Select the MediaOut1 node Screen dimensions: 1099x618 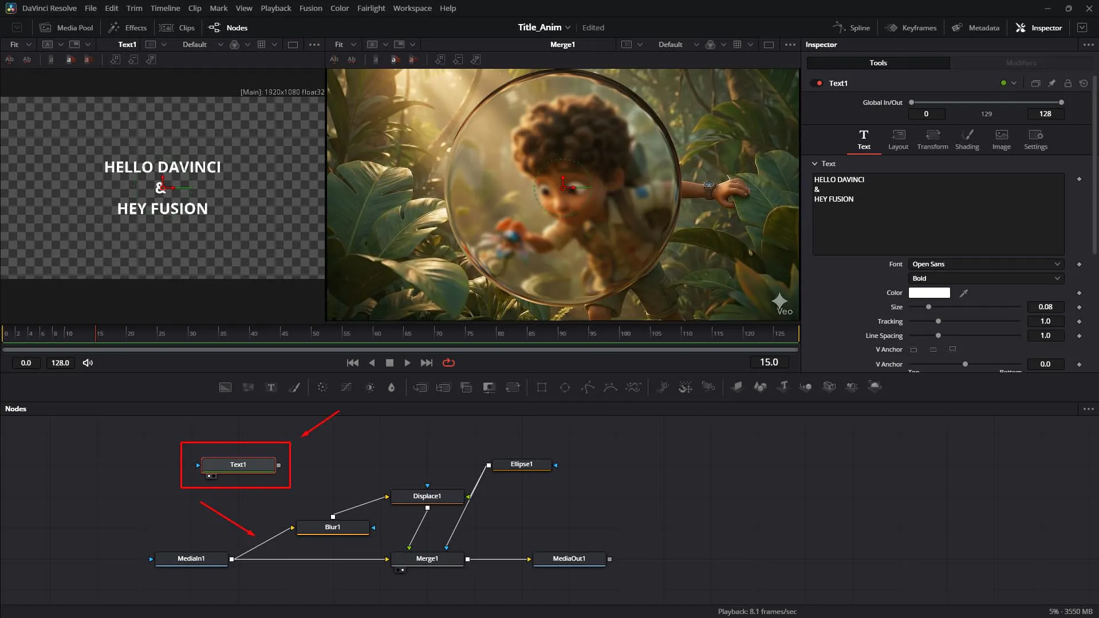(569, 558)
